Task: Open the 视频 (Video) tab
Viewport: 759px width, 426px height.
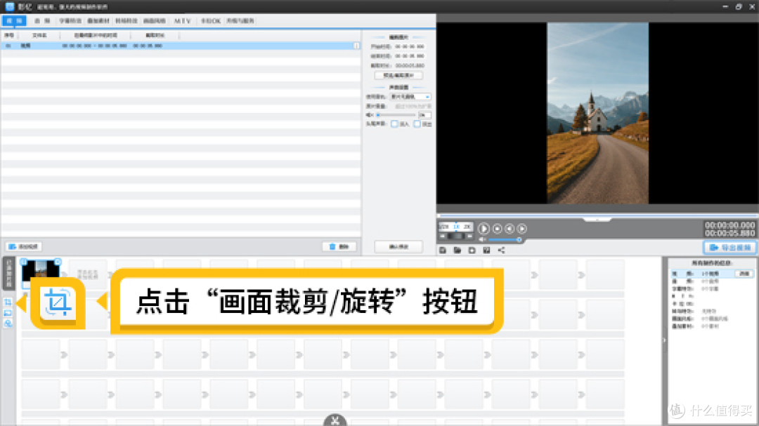Action: point(14,21)
